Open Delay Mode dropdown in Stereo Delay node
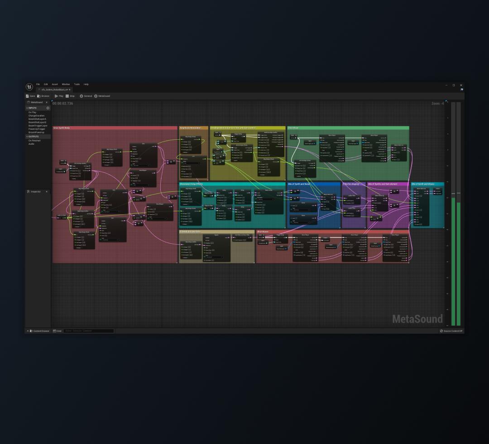Viewport: 489px width, 444px height. (266, 199)
